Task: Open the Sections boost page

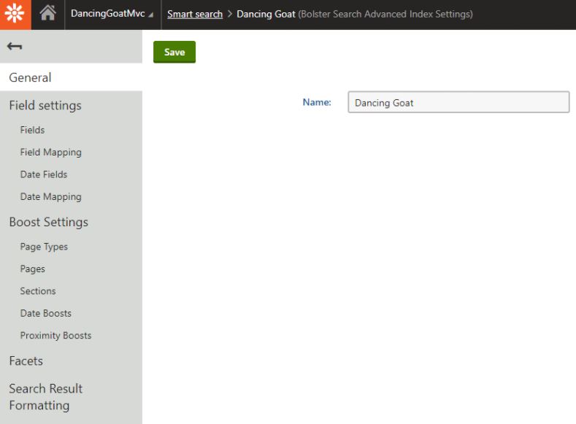Action: pos(38,291)
